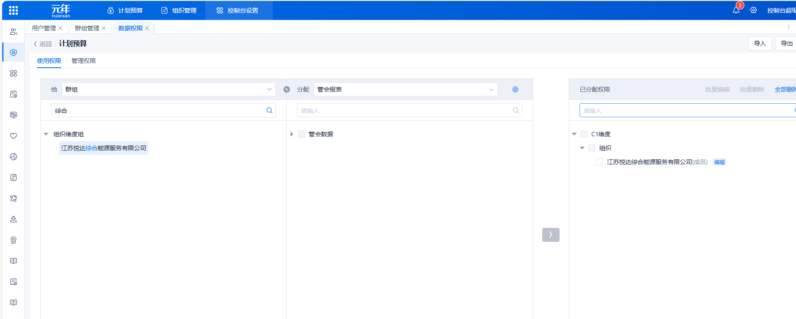
Task: Open the app launcher grid icon
Action: coord(13,10)
